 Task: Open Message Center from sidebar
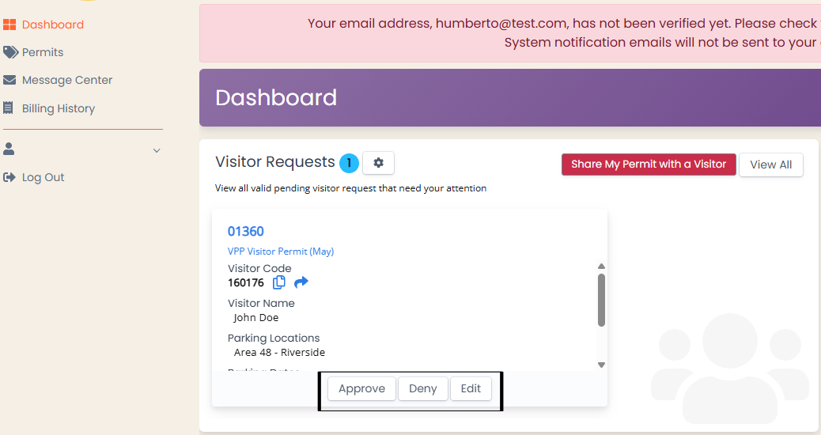click(x=67, y=80)
